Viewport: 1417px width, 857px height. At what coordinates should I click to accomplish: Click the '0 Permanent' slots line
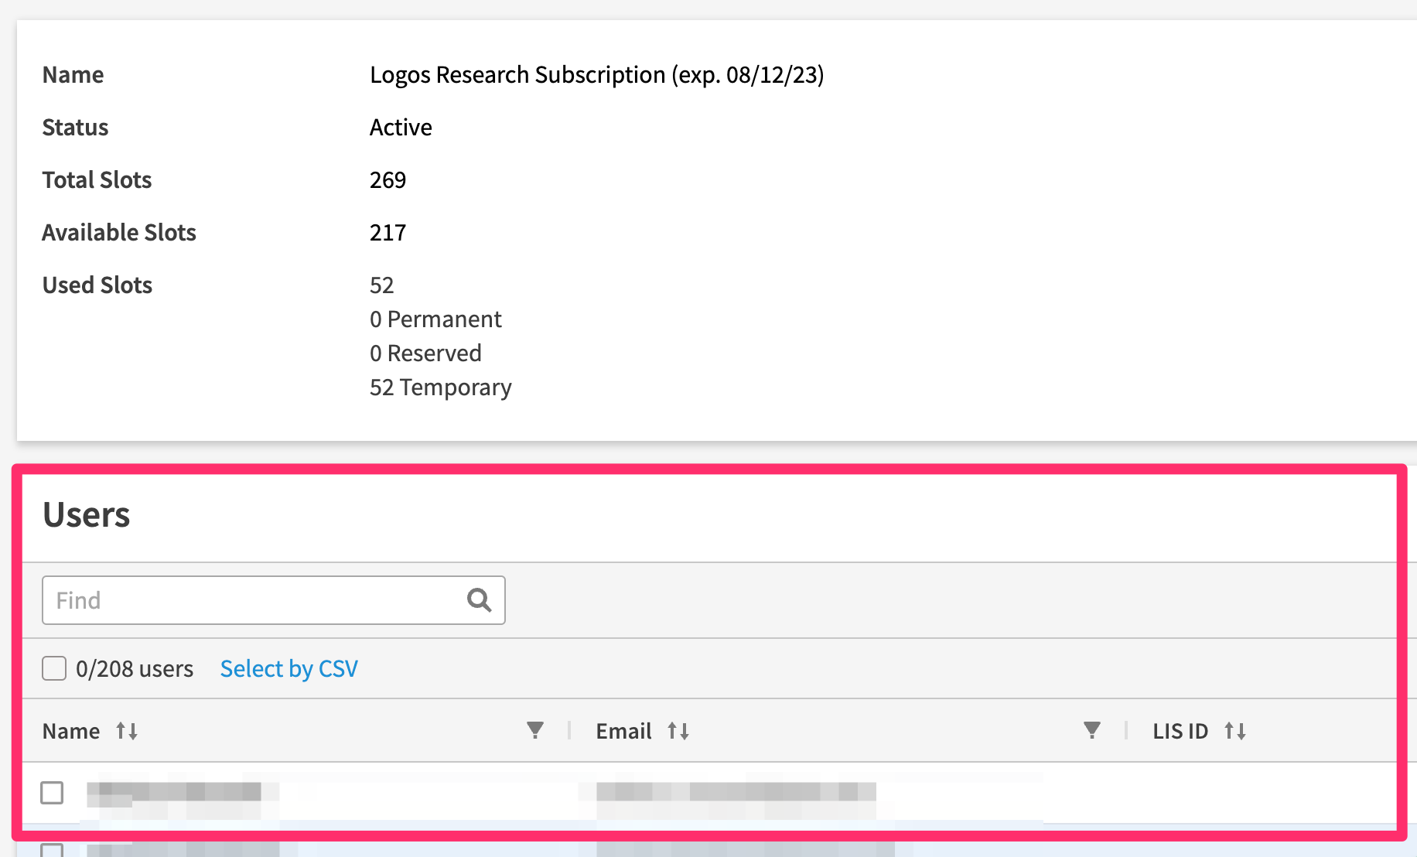click(435, 319)
